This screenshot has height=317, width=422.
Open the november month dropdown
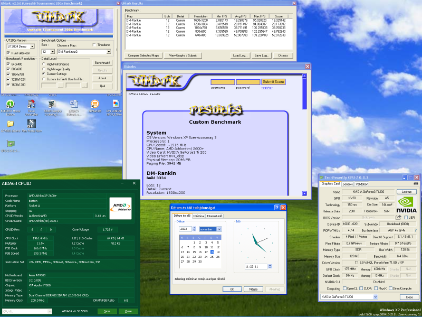point(219,229)
